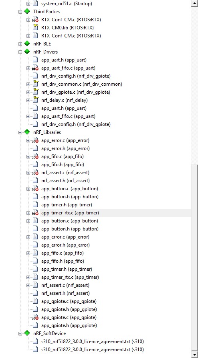Collapse the Third Parties group
Viewport: 198px width, 358px height.
(20, 11)
